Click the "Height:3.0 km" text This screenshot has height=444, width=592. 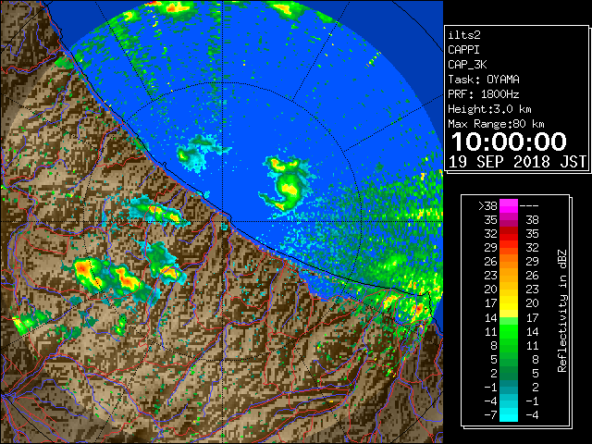click(x=489, y=109)
